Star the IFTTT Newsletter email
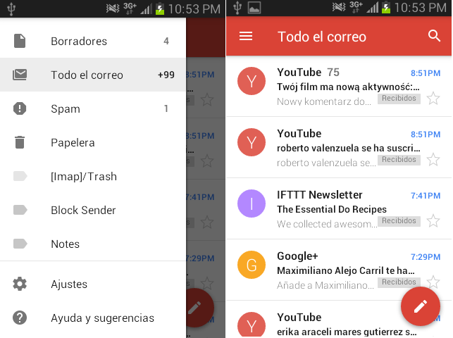The image size is (453, 338). tap(433, 221)
